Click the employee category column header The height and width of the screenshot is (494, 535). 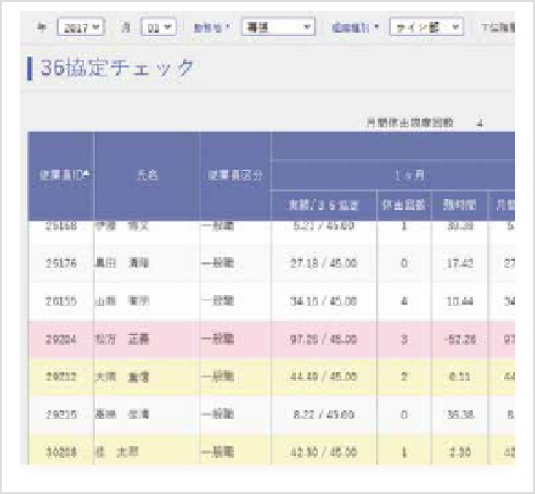(235, 176)
